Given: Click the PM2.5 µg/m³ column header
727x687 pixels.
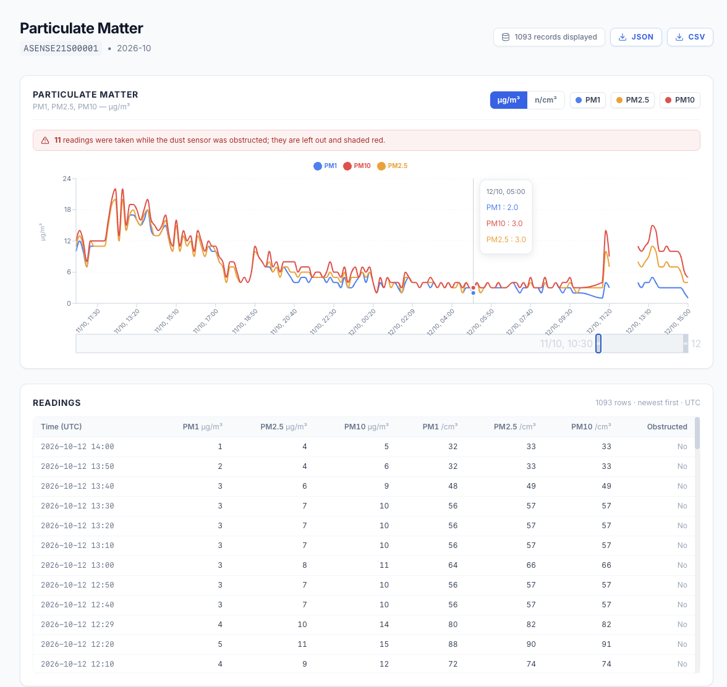Looking at the screenshot, I should pos(283,427).
